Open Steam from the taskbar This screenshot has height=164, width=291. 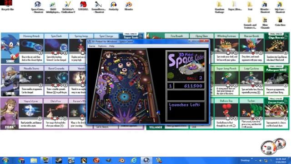point(59,160)
